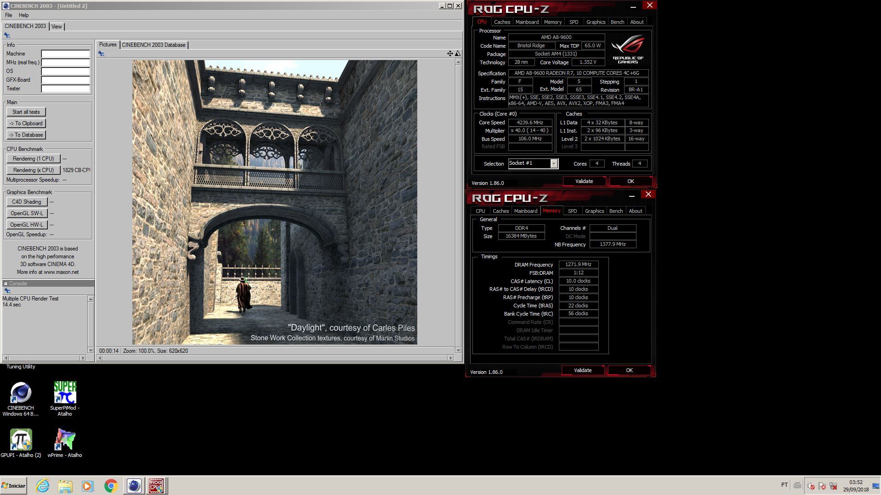Click the To Database button
The image size is (881, 495).
click(26, 135)
